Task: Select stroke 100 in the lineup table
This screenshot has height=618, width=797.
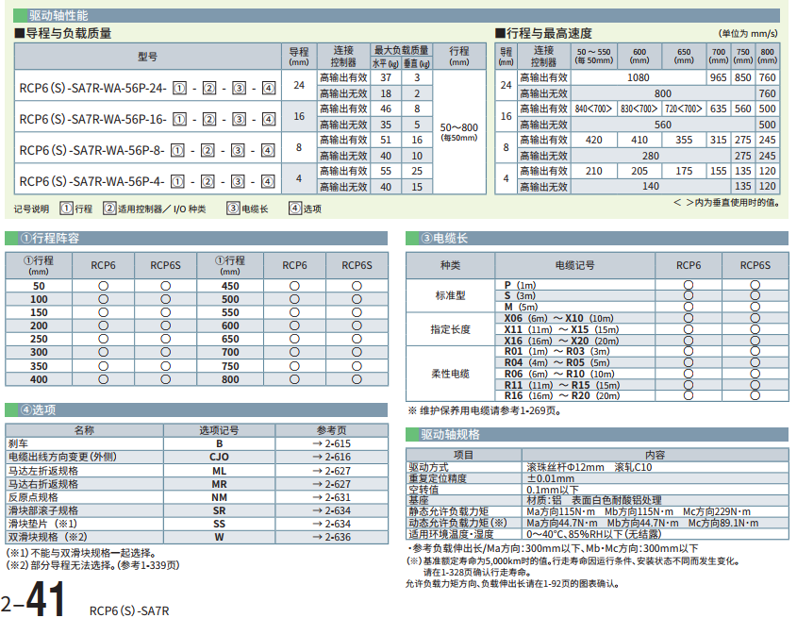Action: tap(39, 299)
